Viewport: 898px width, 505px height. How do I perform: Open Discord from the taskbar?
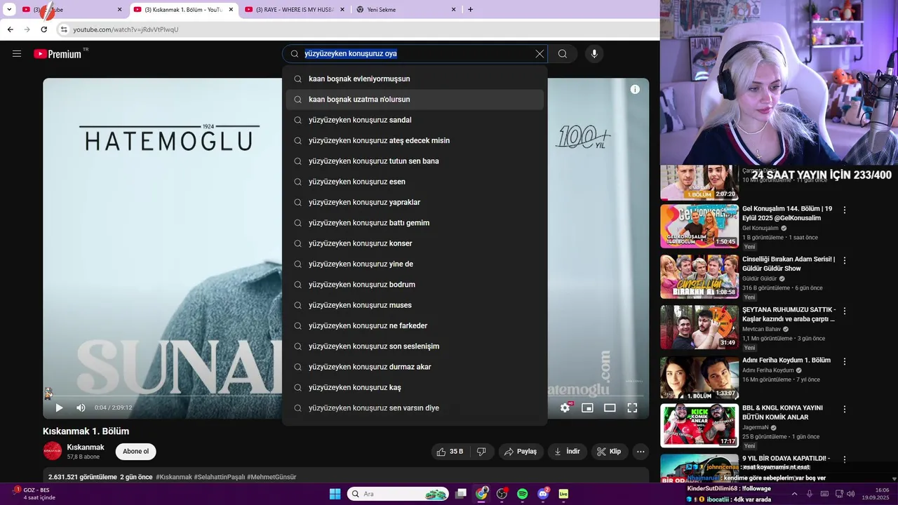click(543, 494)
